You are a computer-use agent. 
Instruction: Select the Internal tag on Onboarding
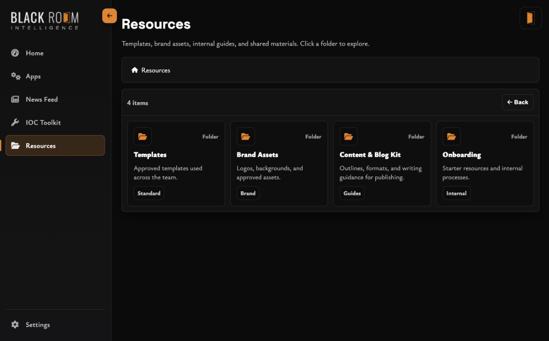456,193
